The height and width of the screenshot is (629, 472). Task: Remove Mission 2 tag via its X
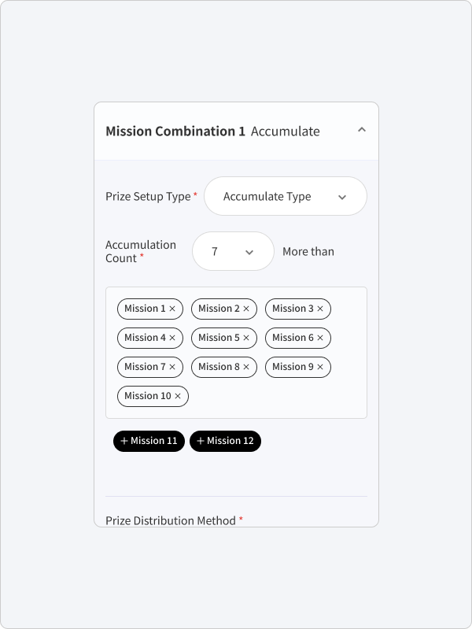(246, 309)
